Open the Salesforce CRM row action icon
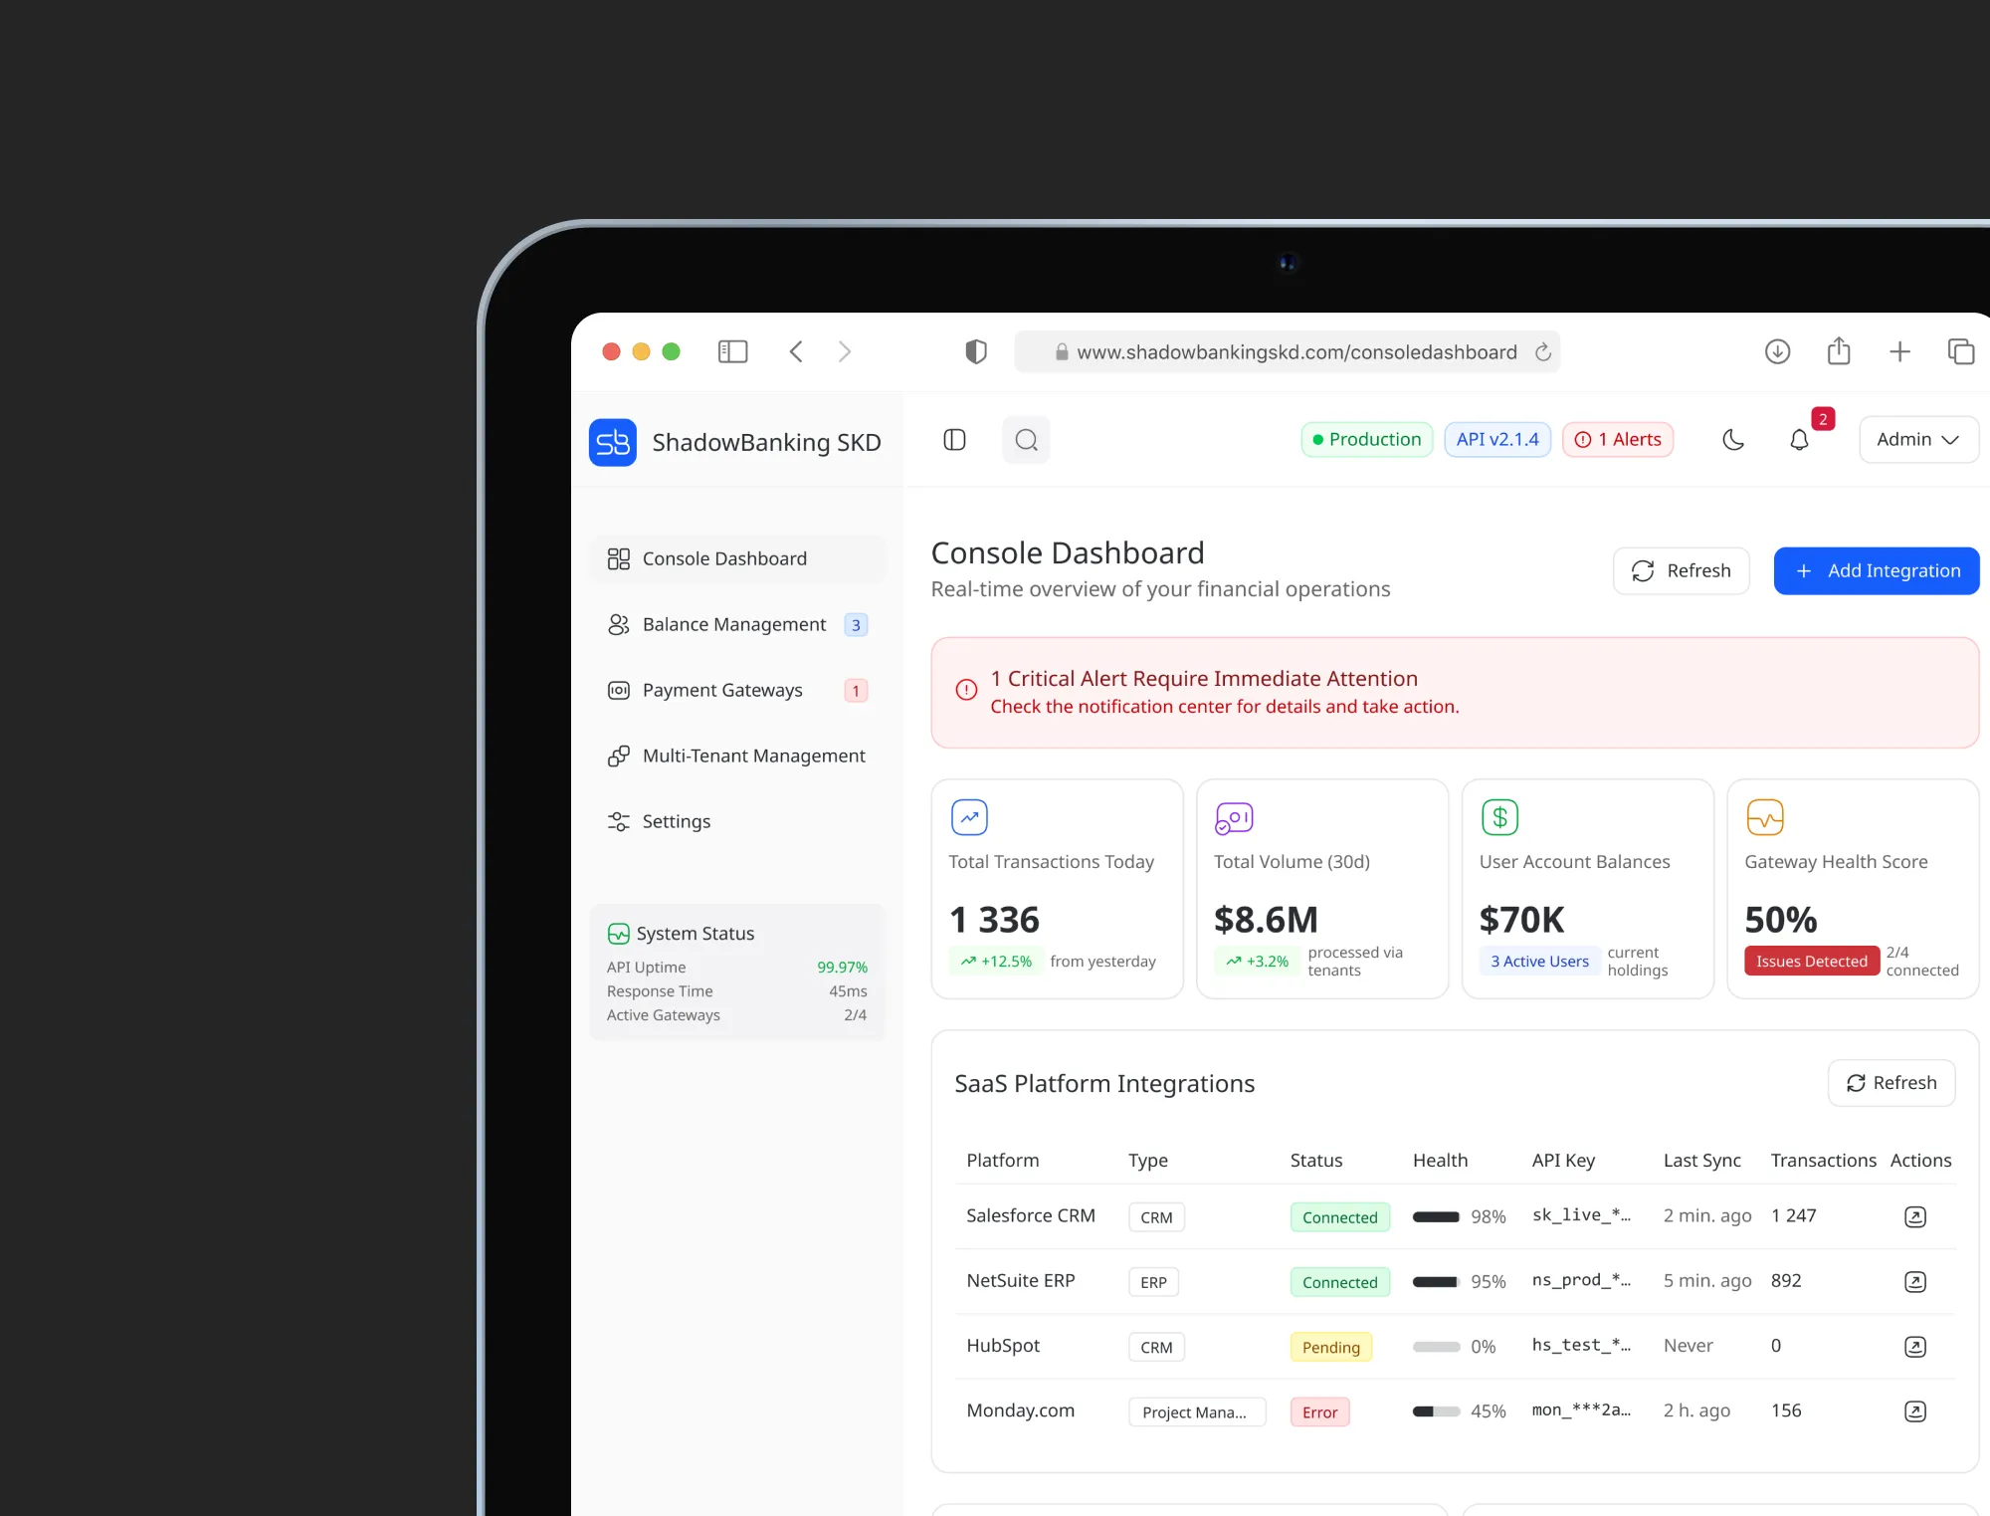 (x=1914, y=1216)
